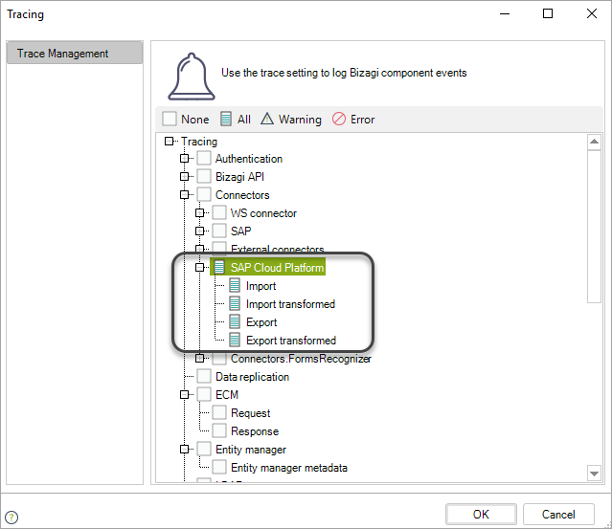Click the scrollbar down arrow
612x529 pixels.
click(x=594, y=473)
